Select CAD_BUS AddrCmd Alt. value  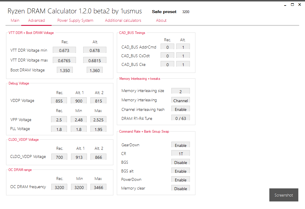[x=183, y=47]
